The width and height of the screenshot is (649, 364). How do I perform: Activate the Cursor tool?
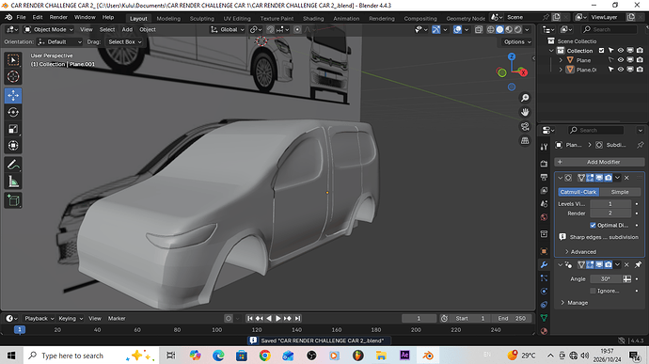click(x=13, y=76)
